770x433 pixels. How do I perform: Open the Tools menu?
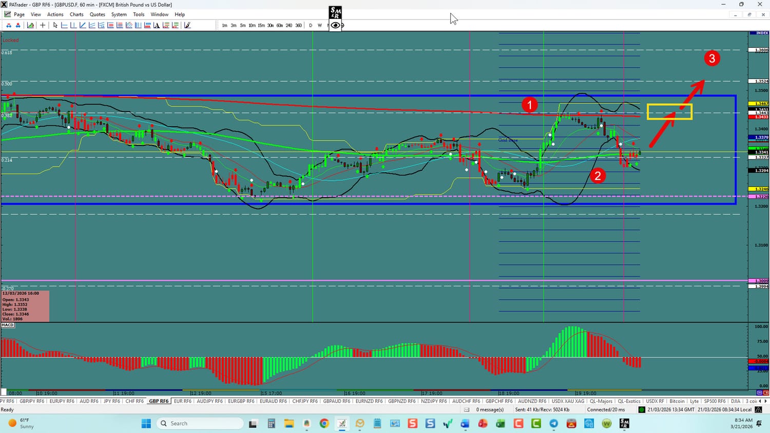[139, 14]
